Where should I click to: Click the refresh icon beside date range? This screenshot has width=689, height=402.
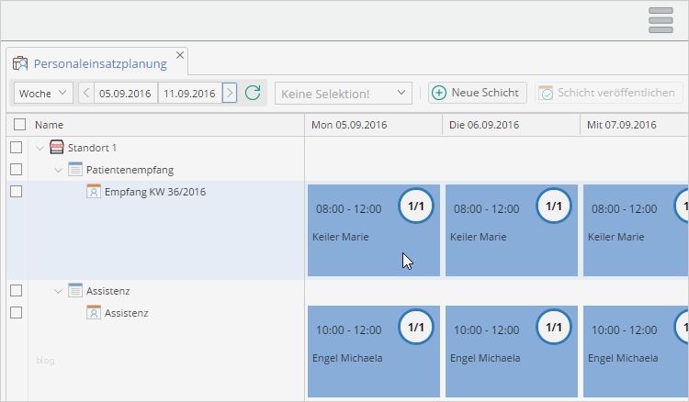pyautogui.click(x=253, y=93)
